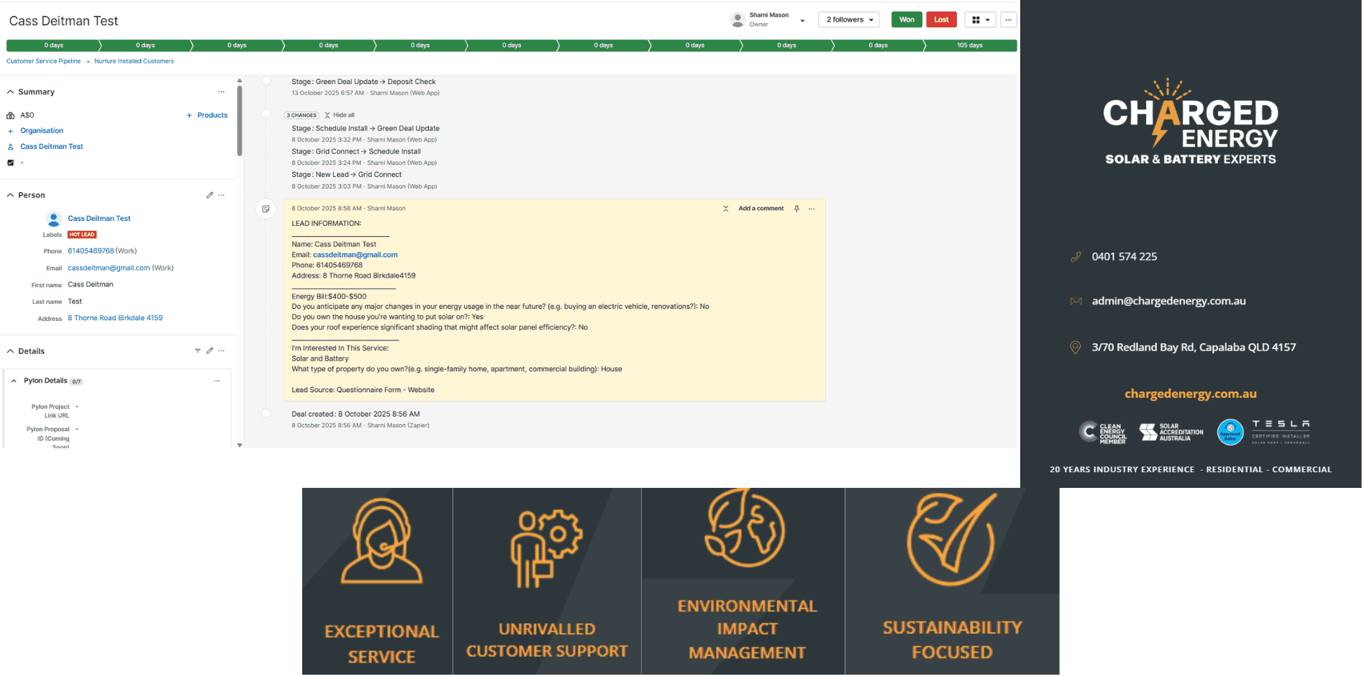Screen dimensions: 1362x675
Task: Click the Solar Accreditation Australia logo
Action: (1171, 432)
